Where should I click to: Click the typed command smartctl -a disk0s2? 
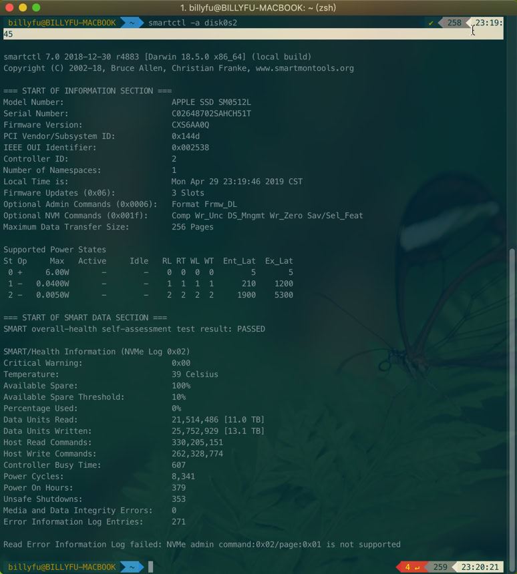click(x=192, y=23)
